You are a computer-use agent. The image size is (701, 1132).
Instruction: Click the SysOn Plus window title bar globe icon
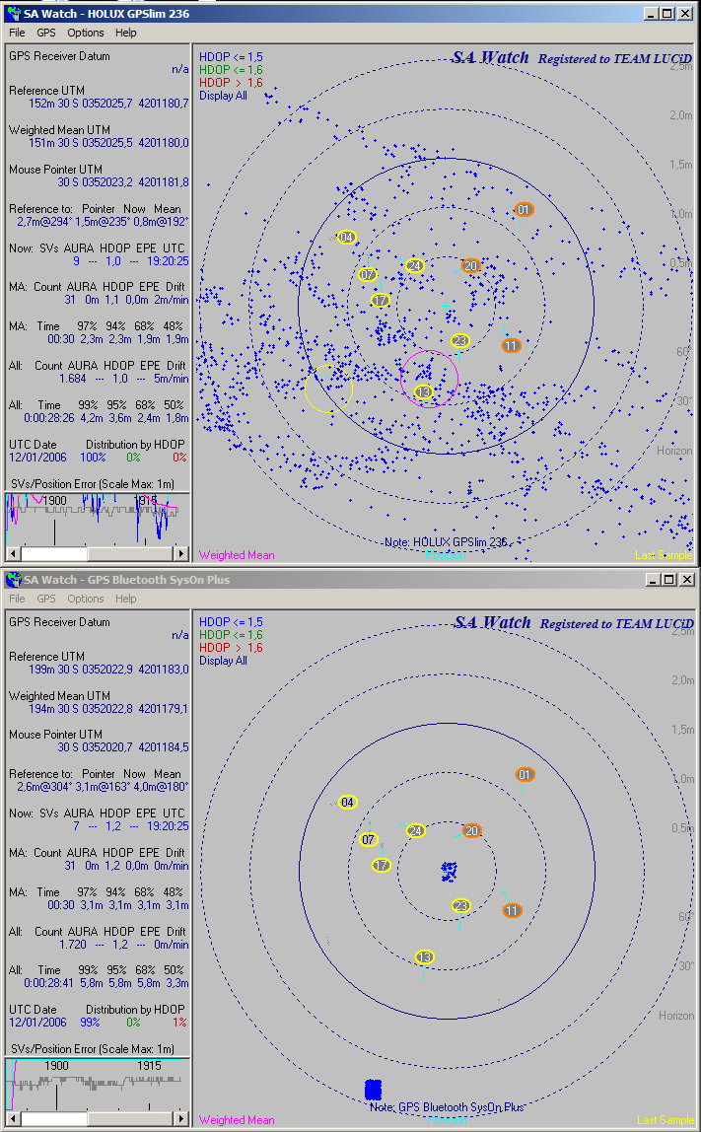click(13, 579)
